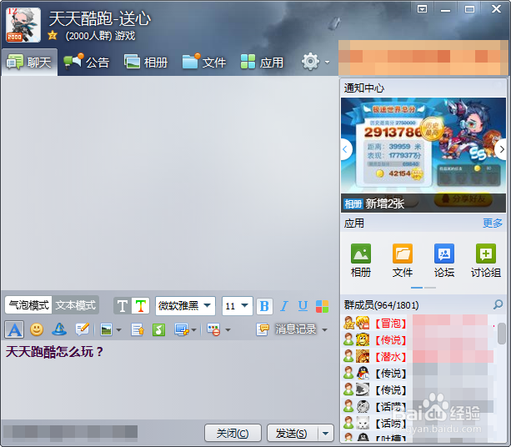The height and width of the screenshot is (447, 511).
Task: Show next notification banner slide
Action: tap(501, 149)
